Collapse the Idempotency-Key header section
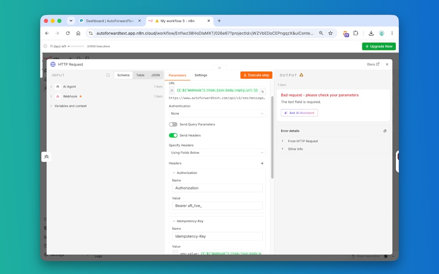This screenshot has width=439, height=274. [174, 221]
